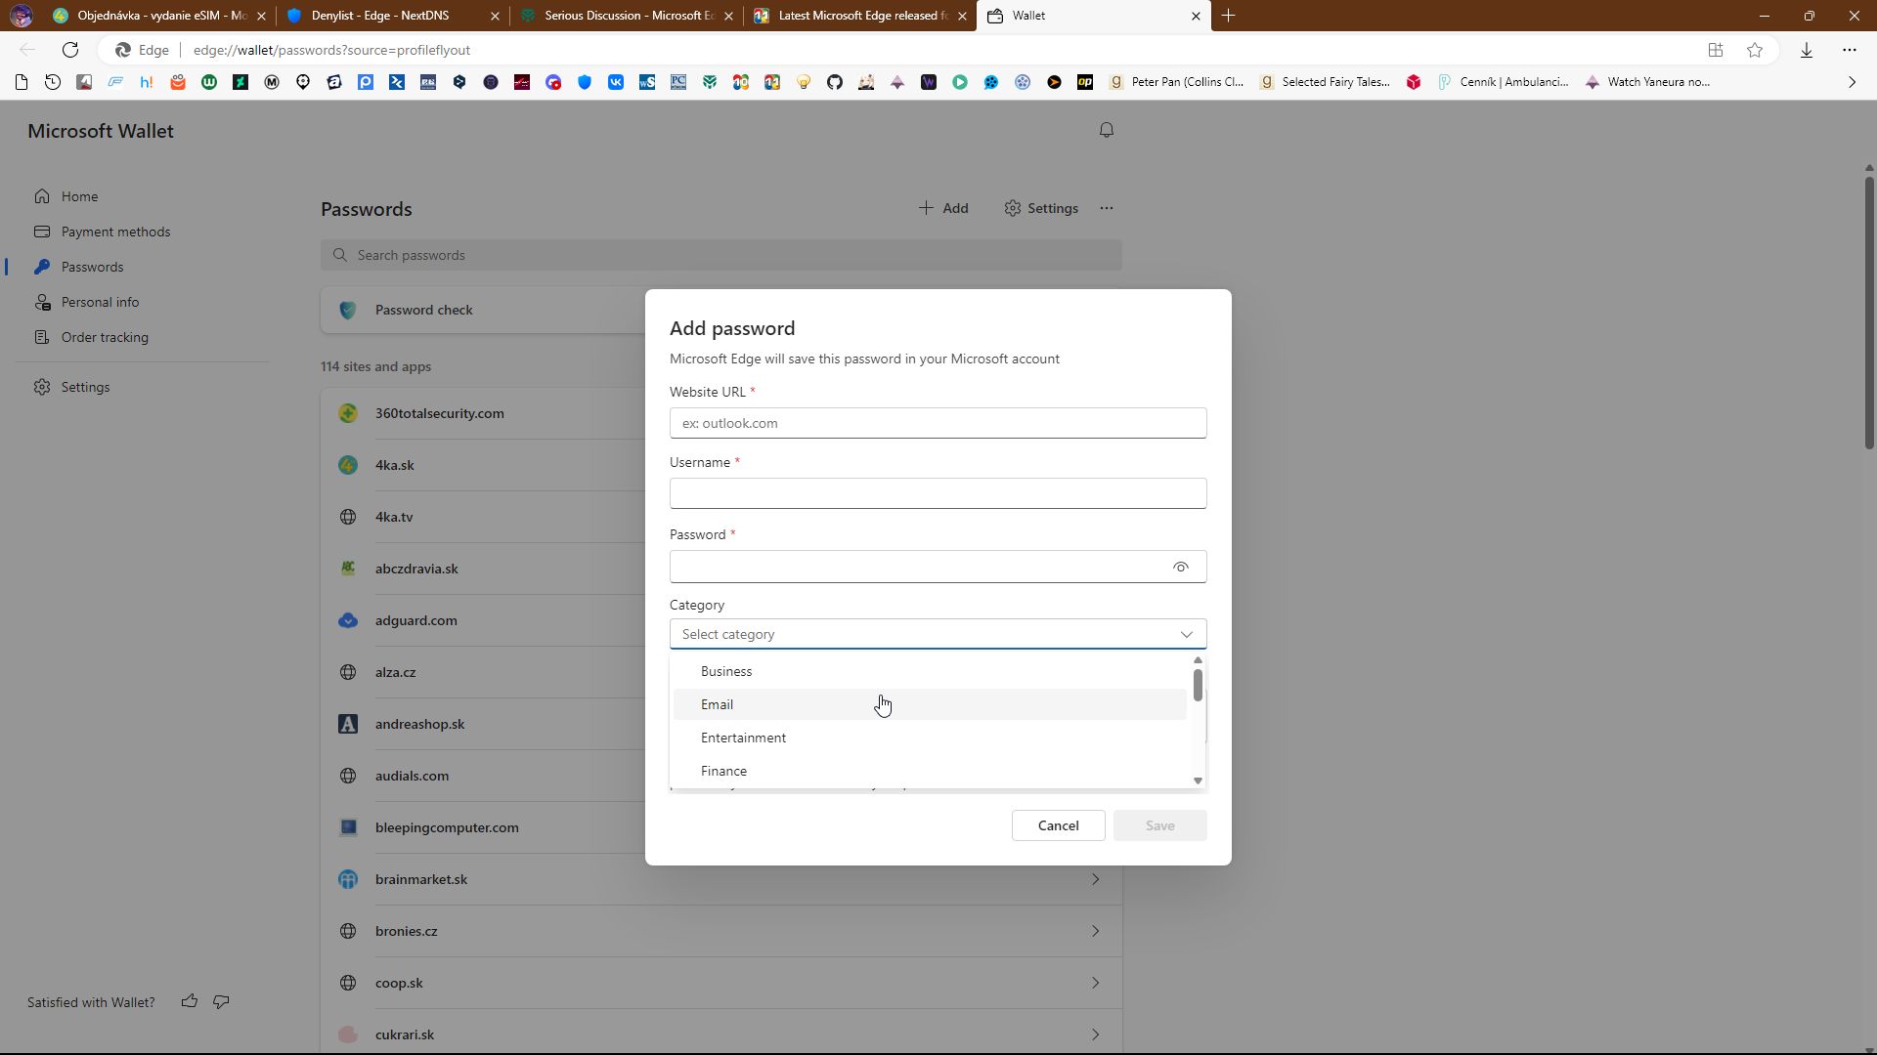This screenshot has height=1055, width=1877.
Task: Open Cenník | Ambulanci... bookmark
Action: (x=1504, y=82)
